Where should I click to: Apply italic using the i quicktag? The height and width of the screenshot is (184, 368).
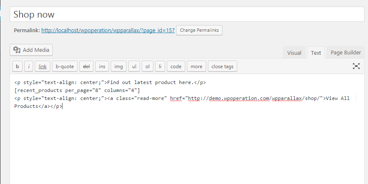tap(29, 66)
